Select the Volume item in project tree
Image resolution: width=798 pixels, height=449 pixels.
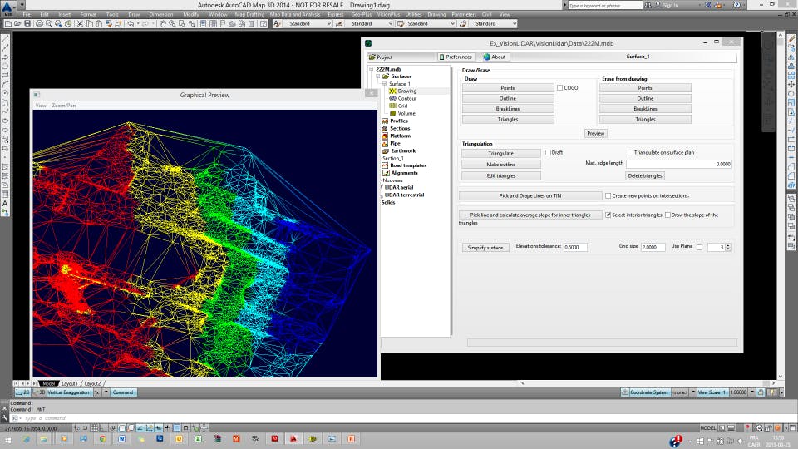tap(406, 114)
